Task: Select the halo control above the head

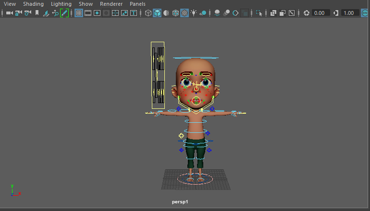Action: (x=196, y=58)
